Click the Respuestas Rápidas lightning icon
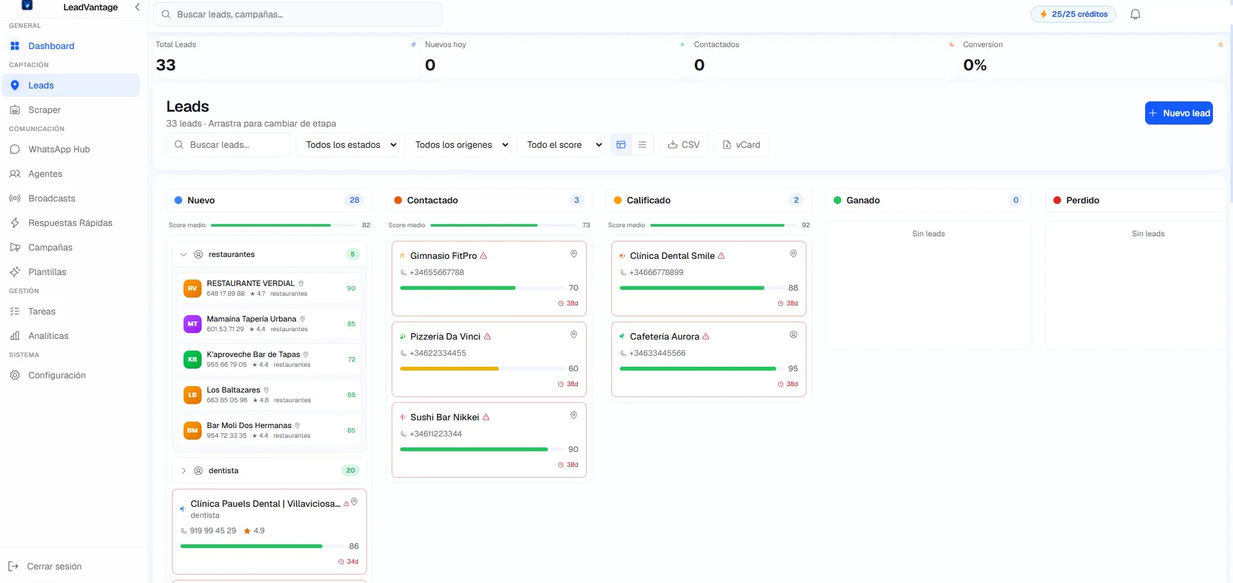 [15, 223]
